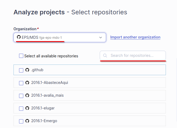177x128 pixels.
Task: Toggle the 2016.1-Emergo checkbox
Action: coord(21,121)
